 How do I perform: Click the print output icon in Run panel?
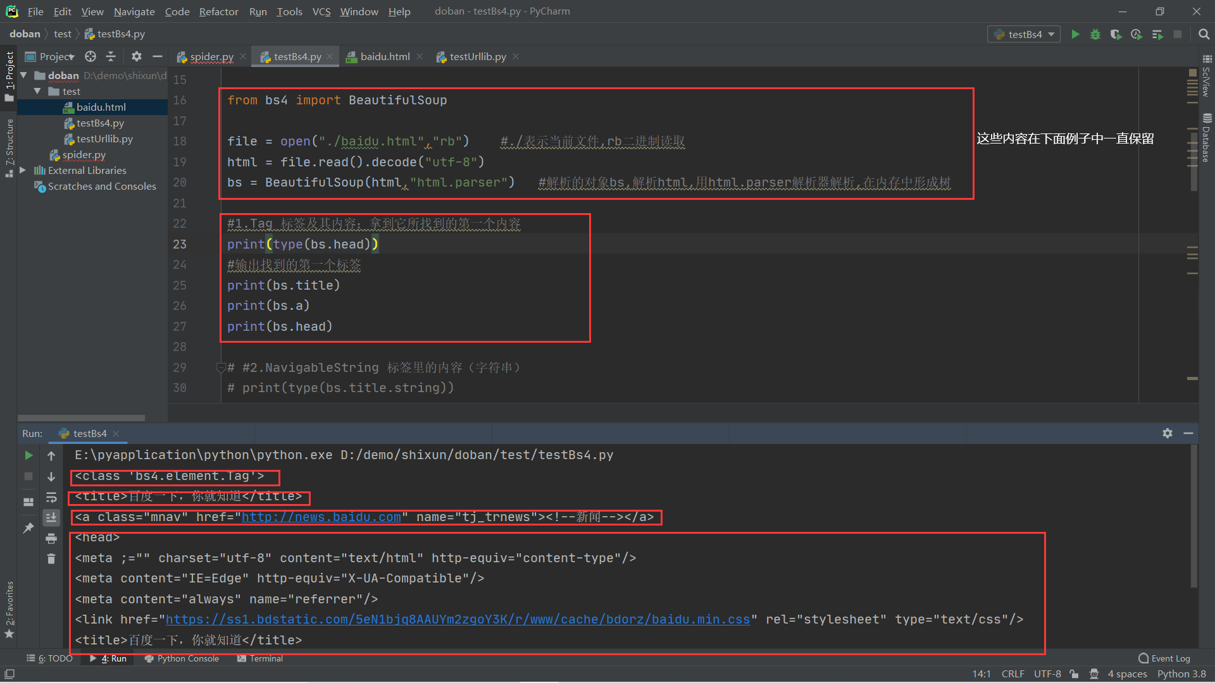tap(51, 538)
